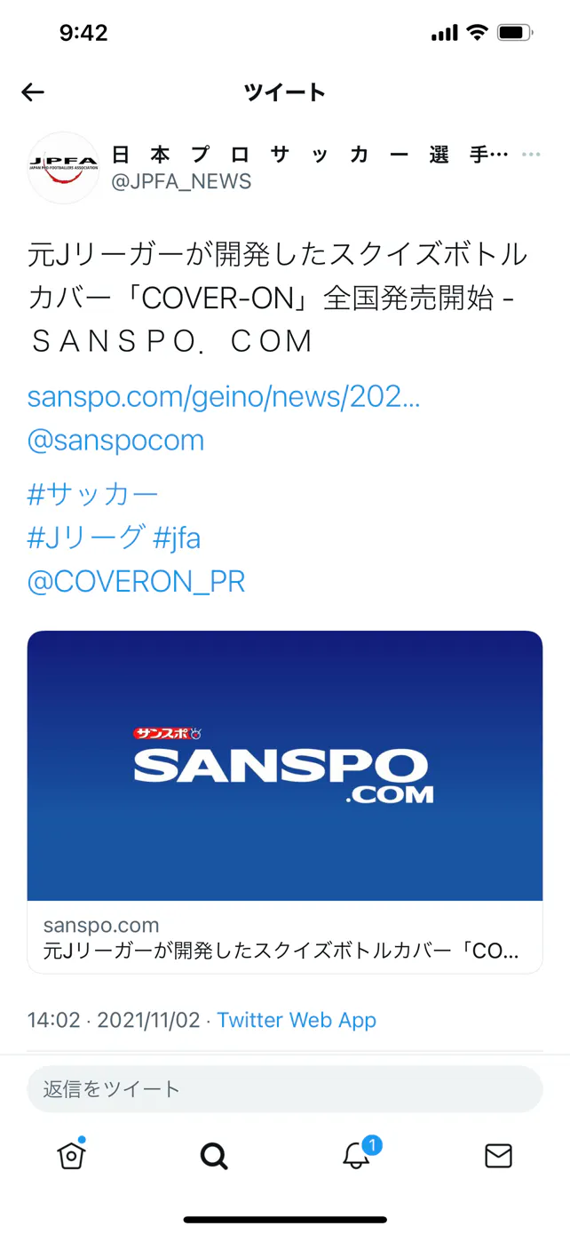Open the #jfa hashtag
This screenshot has width=570, height=1234.
178,537
